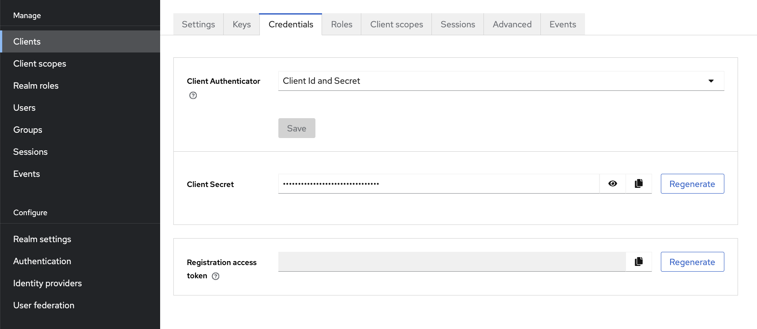The image size is (757, 329).
Task: Open Identity providers in sidebar
Action: click(x=80, y=283)
